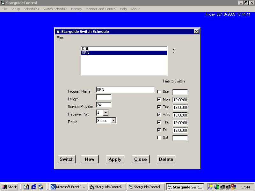Click the Thu time field 13:00:00
The height and width of the screenshot is (191, 255).
tap(180, 123)
